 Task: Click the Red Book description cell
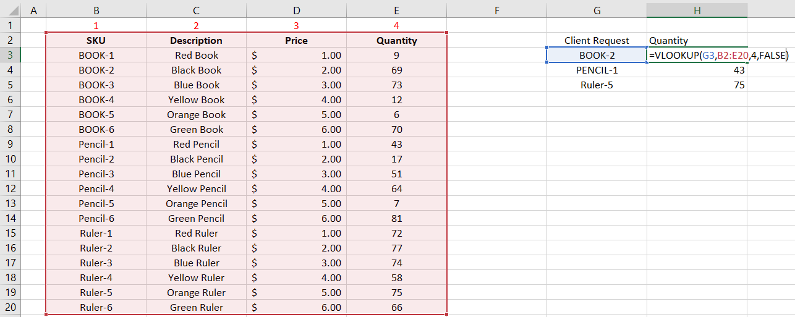pos(196,55)
